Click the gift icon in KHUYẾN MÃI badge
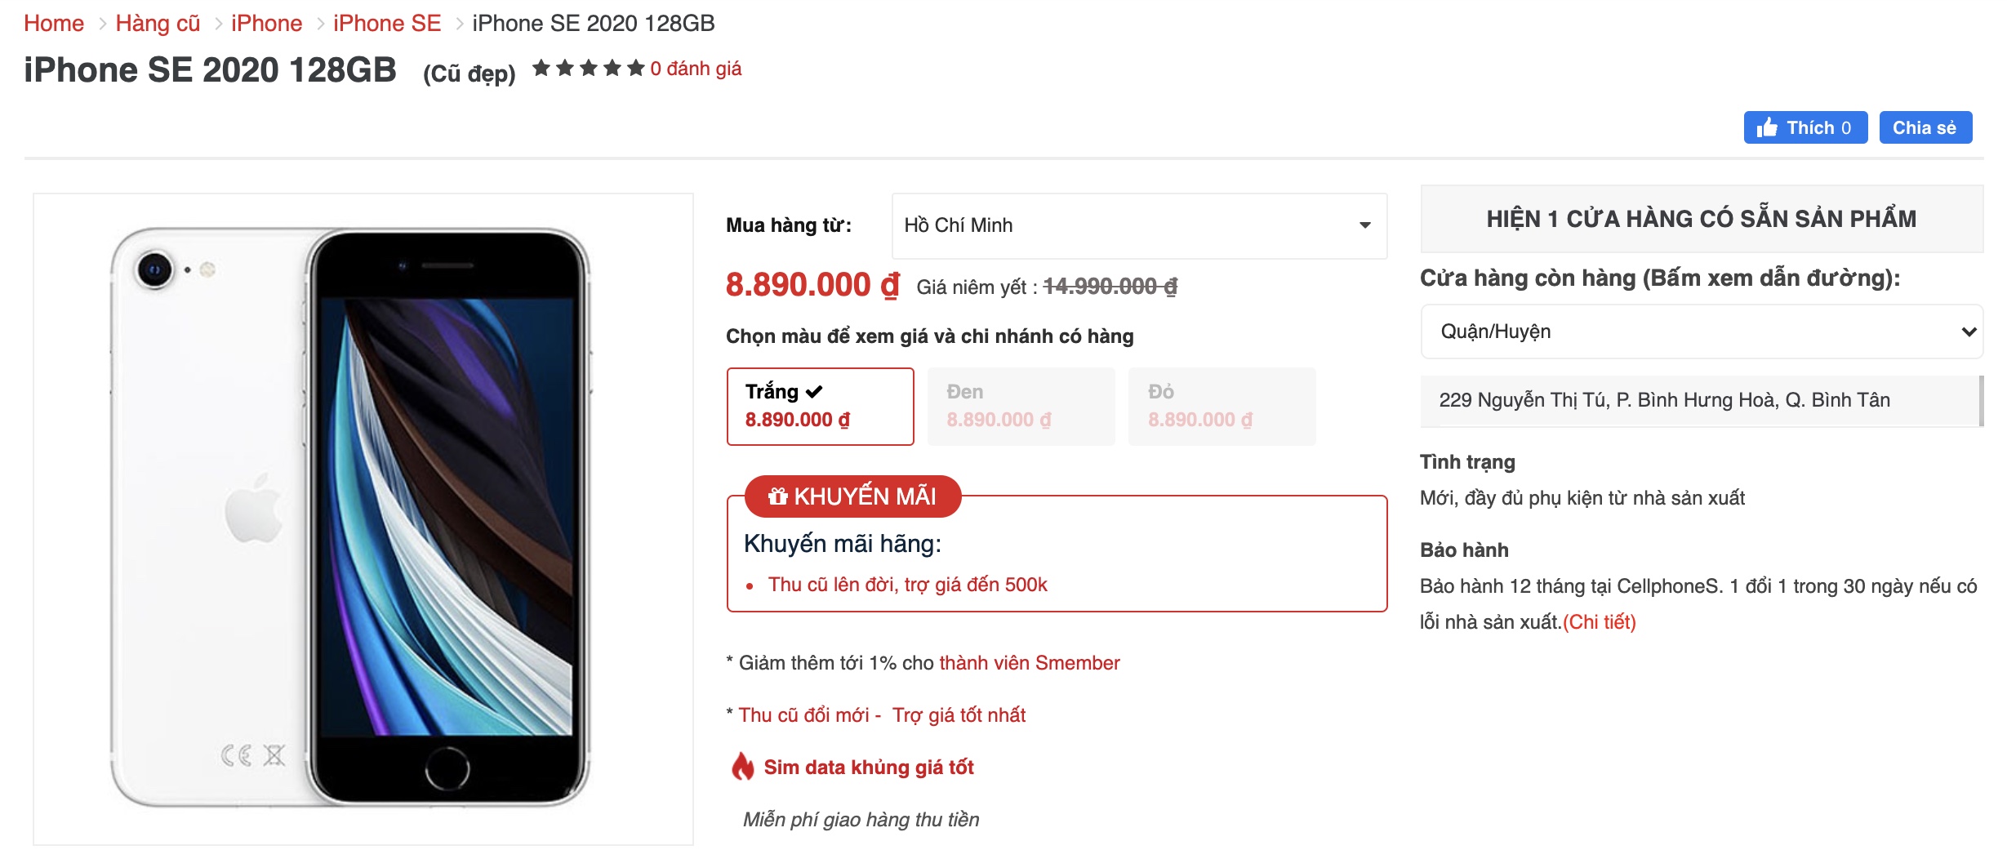 (x=777, y=496)
